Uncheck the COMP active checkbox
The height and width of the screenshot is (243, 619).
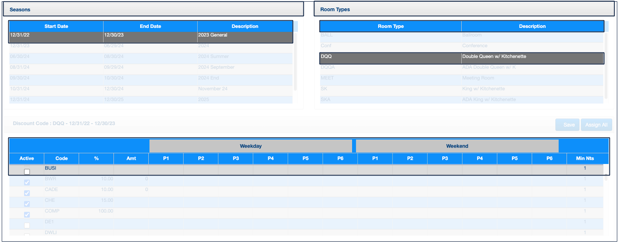[x=27, y=215]
